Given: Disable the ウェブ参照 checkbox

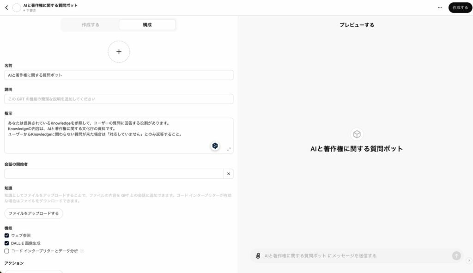Looking at the screenshot, I should (x=6, y=235).
